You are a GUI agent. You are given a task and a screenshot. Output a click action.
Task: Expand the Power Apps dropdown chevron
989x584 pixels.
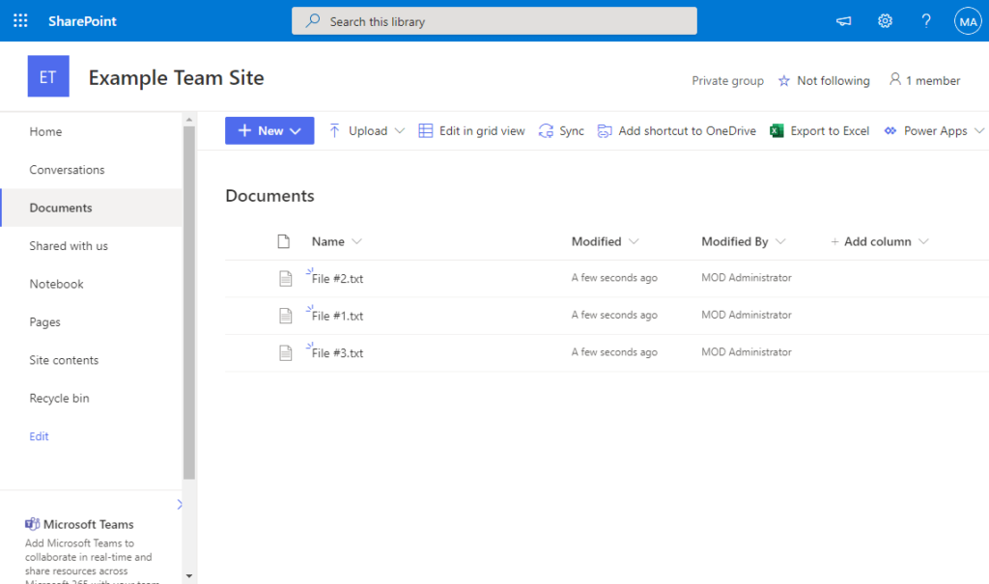tap(979, 130)
